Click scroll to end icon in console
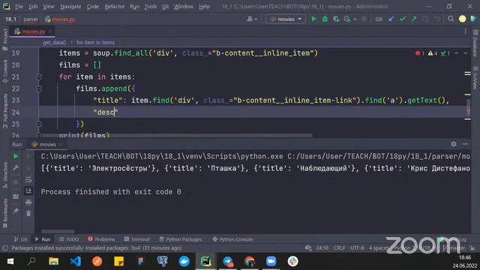This screenshot has height=270, width=480. click(x=28, y=190)
